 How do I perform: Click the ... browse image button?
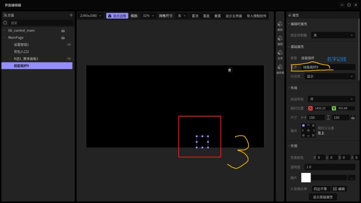click(351, 178)
